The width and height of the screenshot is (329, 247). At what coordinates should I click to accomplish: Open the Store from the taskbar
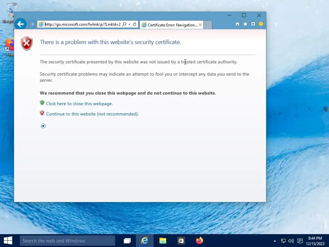pos(181,241)
